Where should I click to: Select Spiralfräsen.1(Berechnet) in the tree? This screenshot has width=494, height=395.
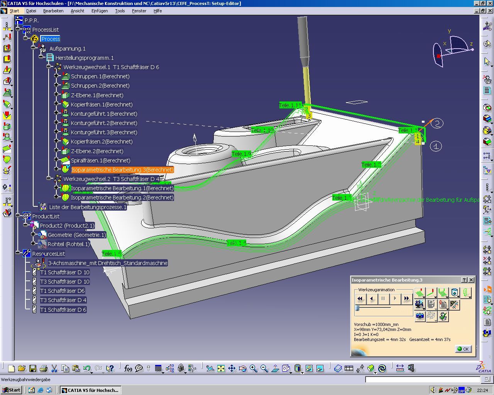tap(100, 160)
